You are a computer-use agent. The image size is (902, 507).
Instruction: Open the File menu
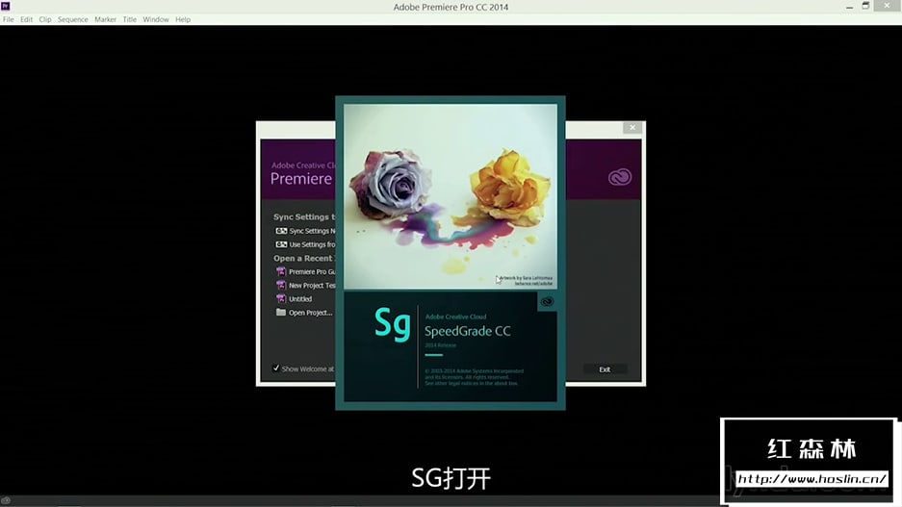pos(8,19)
